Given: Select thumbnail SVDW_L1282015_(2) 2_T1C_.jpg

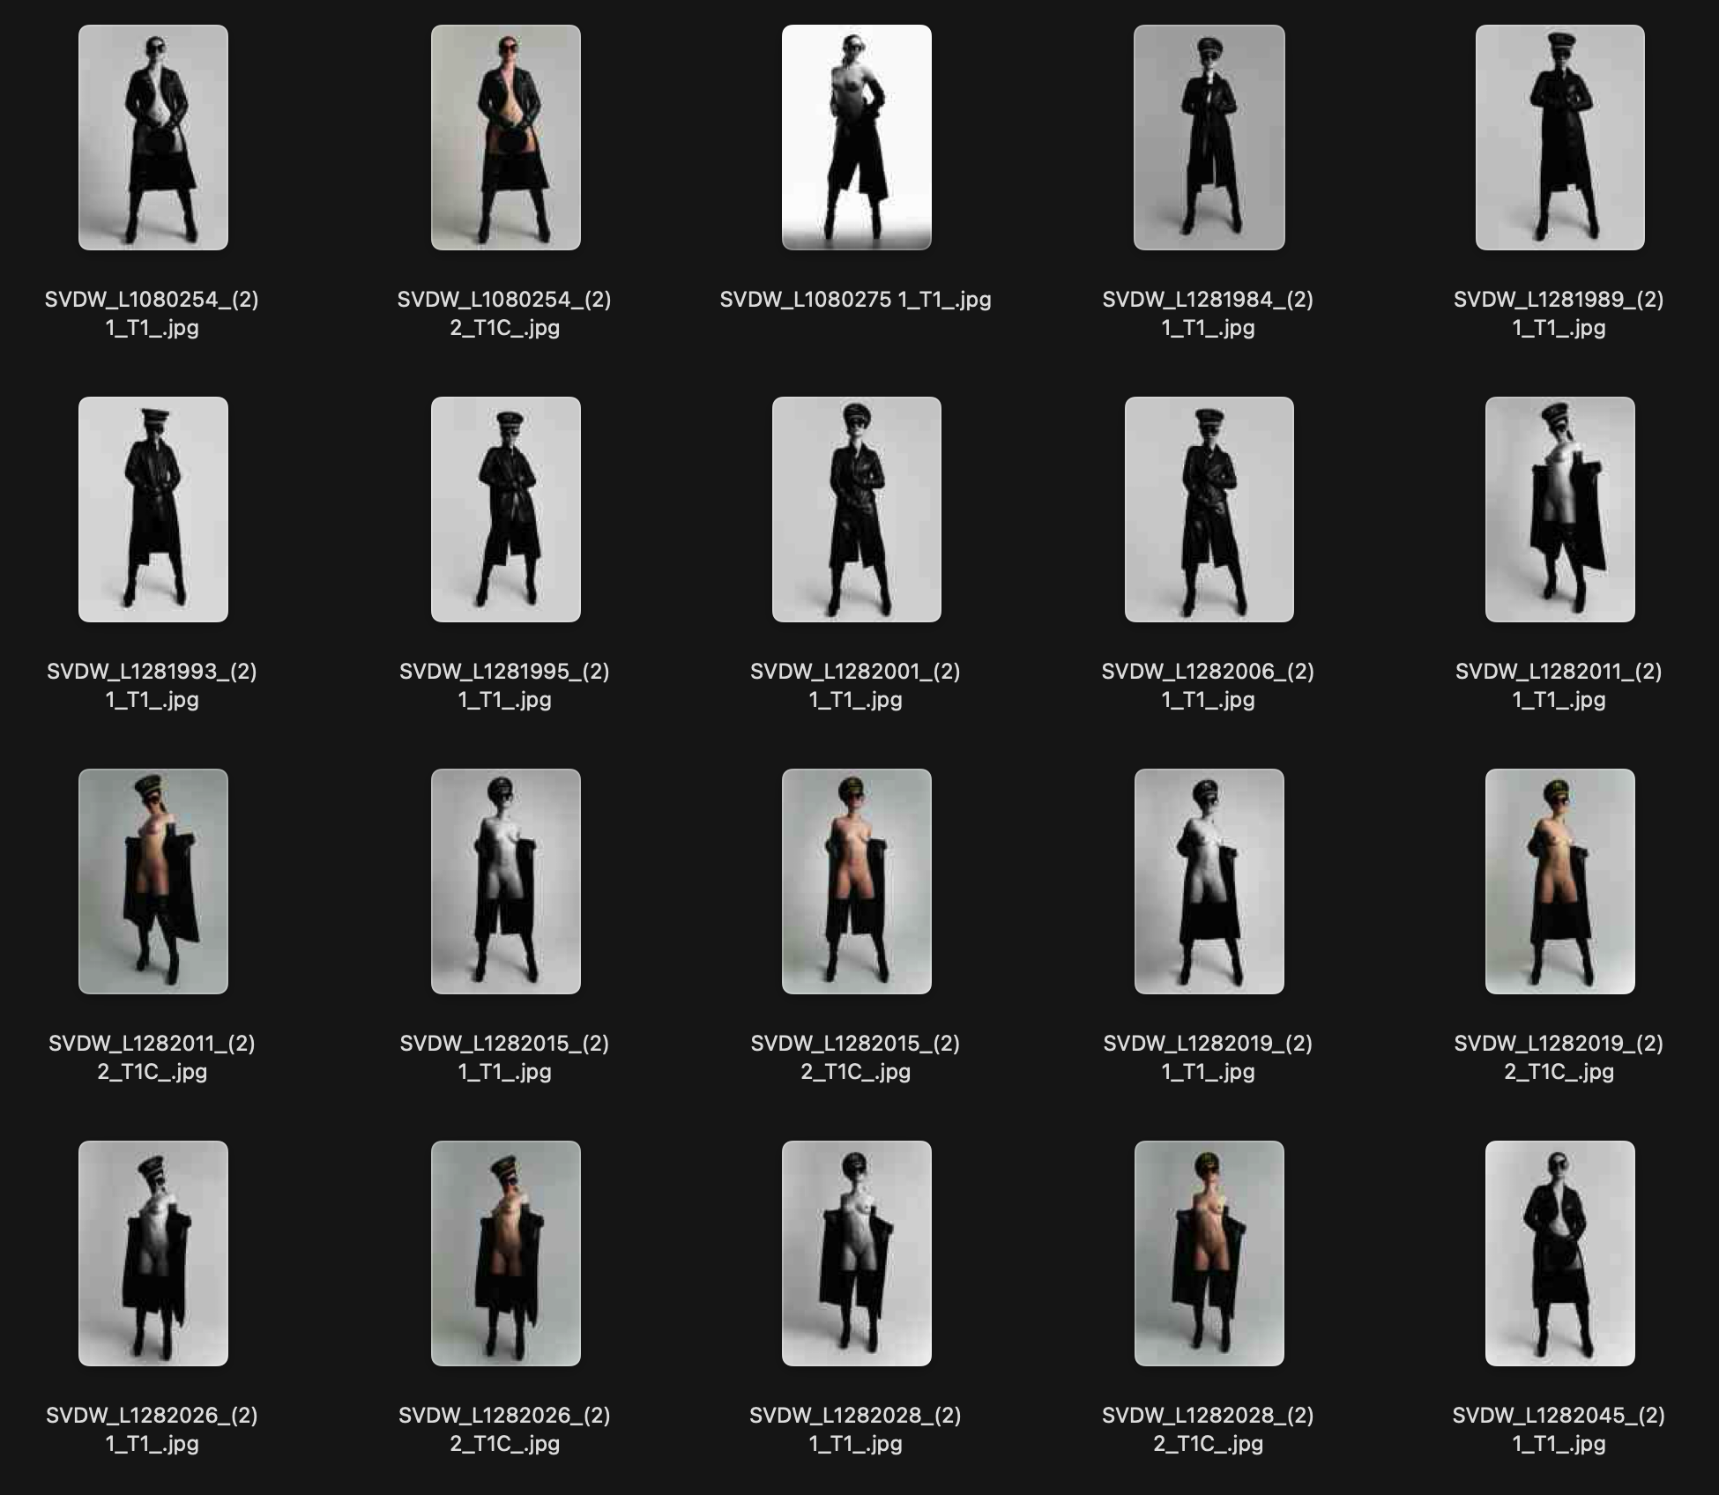Looking at the screenshot, I should [x=856, y=881].
